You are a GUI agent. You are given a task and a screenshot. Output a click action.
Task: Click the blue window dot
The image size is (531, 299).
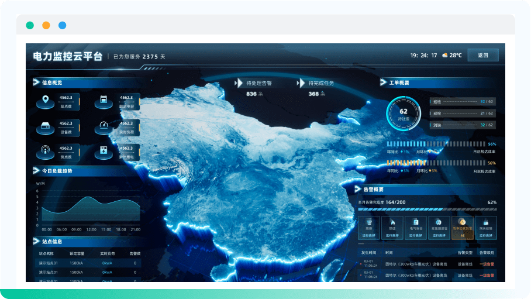(63, 25)
